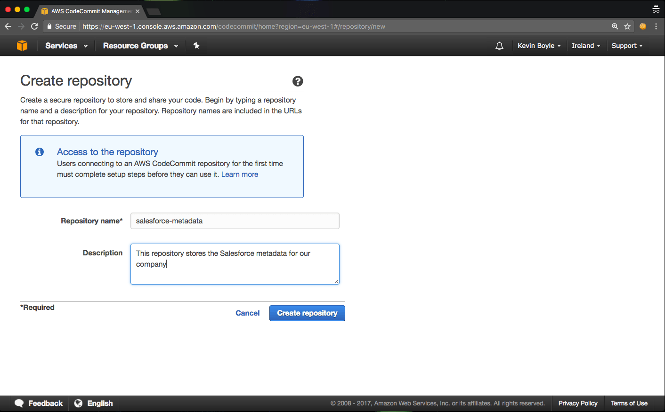Select the AWS CodeCommit Management tab
This screenshot has height=412, width=665.
pyautogui.click(x=91, y=11)
